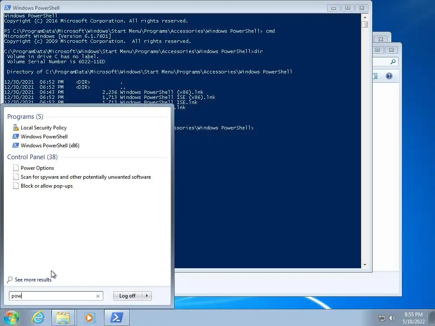Click PowerShell scrollbar up arrow
Viewport: 435px width, 326px height.
(365, 17)
